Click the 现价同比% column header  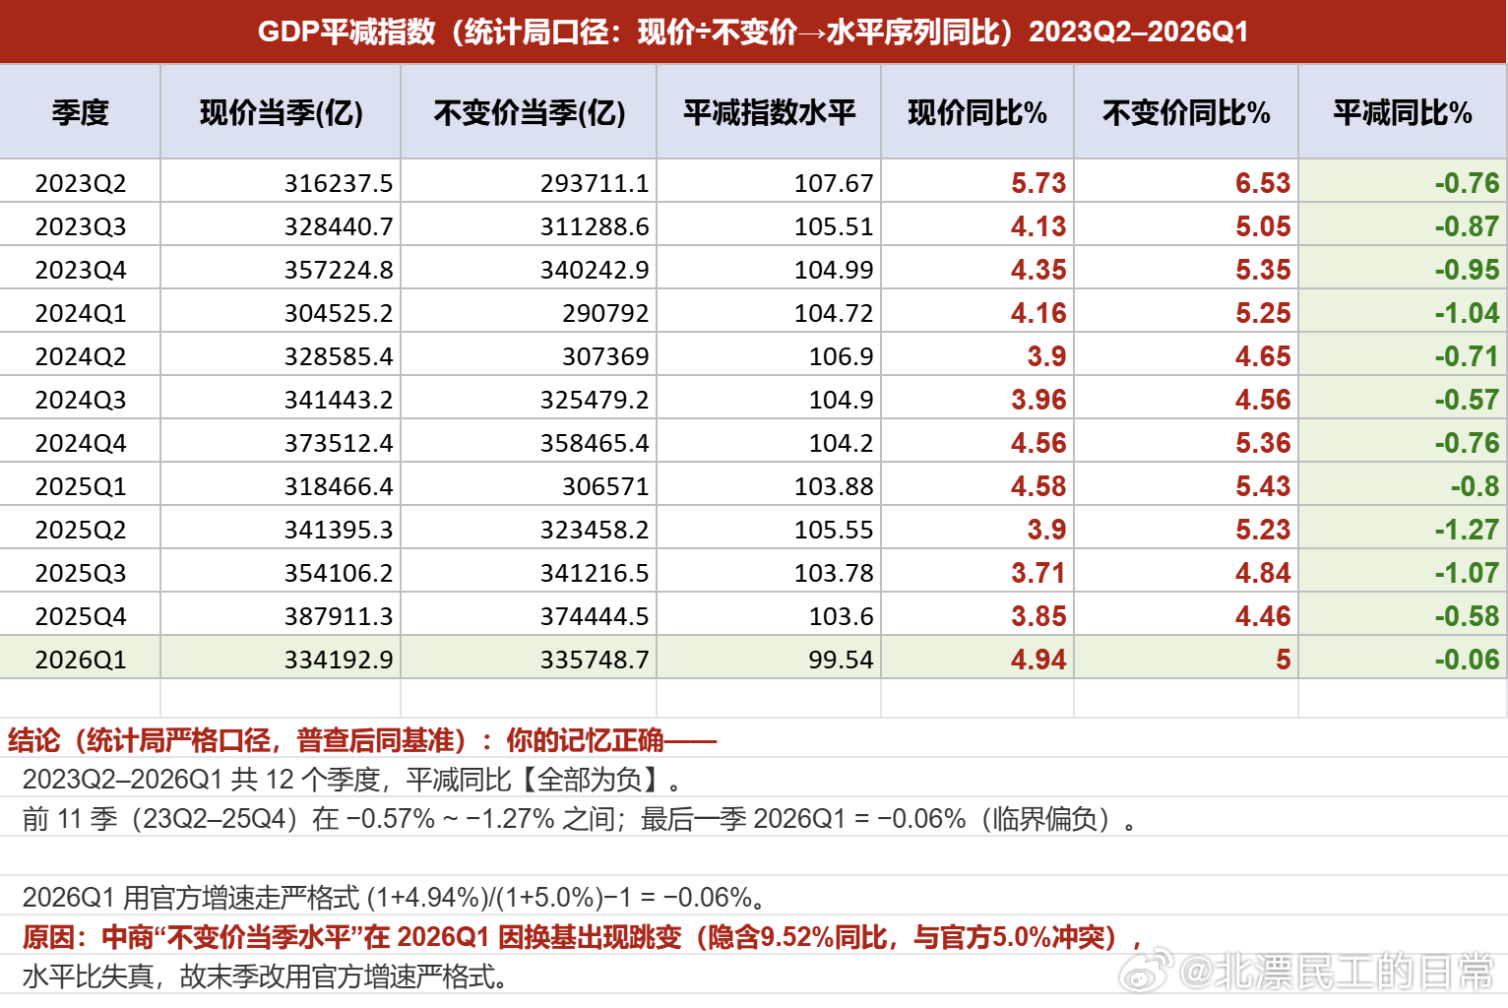977,112
